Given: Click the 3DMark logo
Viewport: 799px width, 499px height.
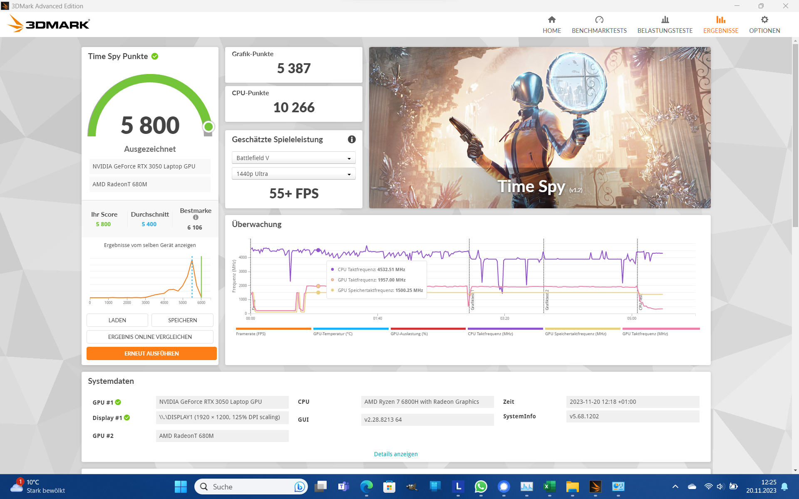Looking at the screenshot, I should [48, 23].
